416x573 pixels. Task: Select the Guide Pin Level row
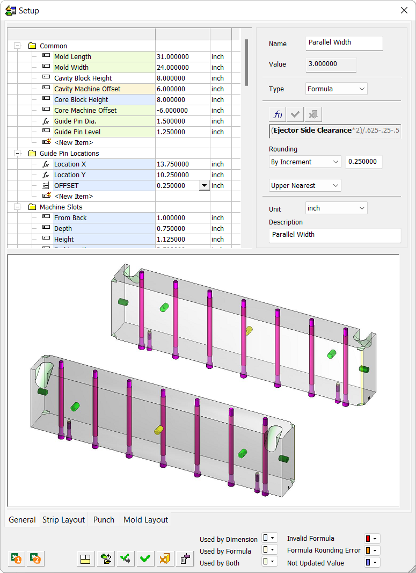[124, 132]
